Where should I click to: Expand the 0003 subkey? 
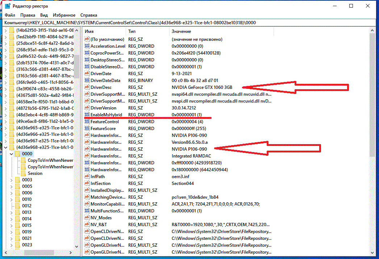pyautogui.click(x=11, y=180)
